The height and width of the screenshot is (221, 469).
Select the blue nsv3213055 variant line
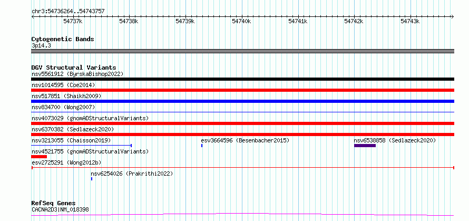coord(81,146)
